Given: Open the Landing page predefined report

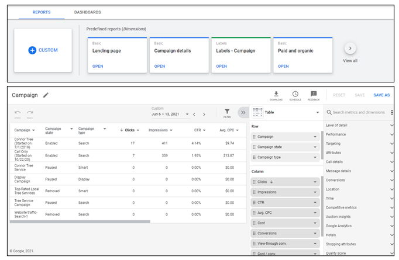Looking at the screenshot, I should pyautogui.click(x=98, y=67).
